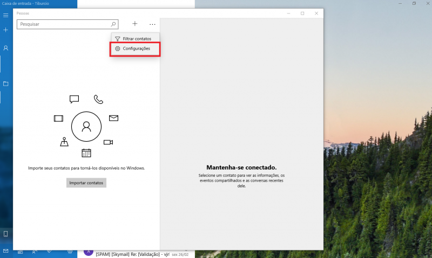Click the Pessoas window title text

pos(23,13)
